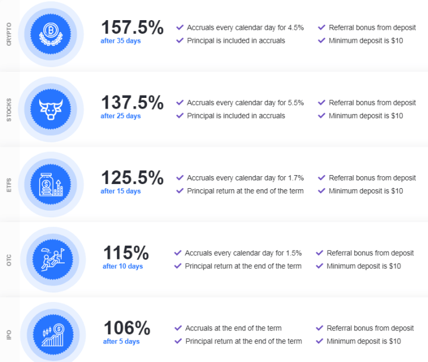Click the IPO growth chart coin icon

point(52,333)
